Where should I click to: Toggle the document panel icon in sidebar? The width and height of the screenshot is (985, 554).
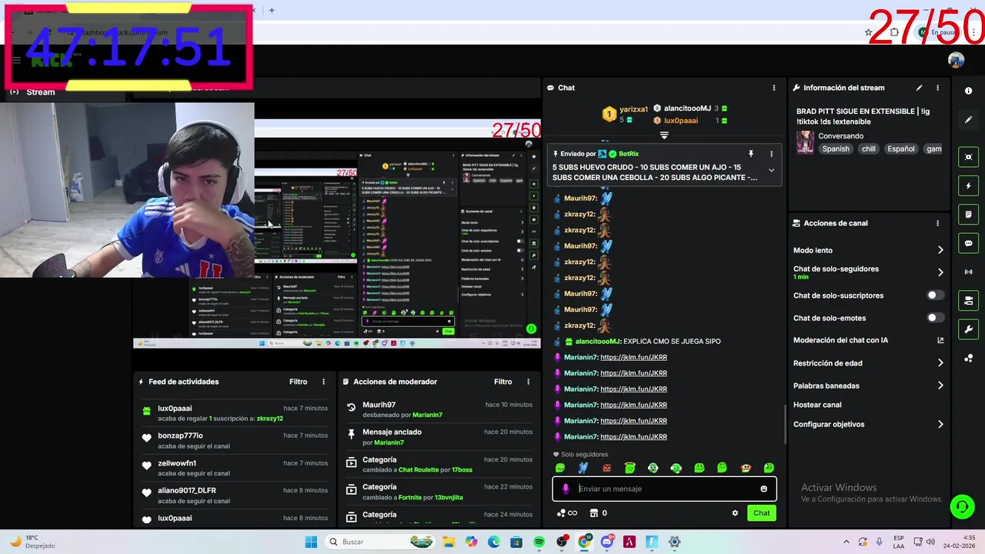point(968,214)
